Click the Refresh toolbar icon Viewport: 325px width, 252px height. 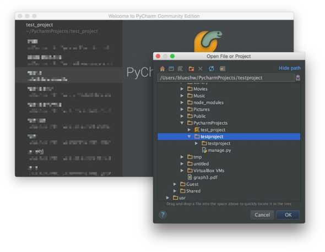(x=211, y=69)
